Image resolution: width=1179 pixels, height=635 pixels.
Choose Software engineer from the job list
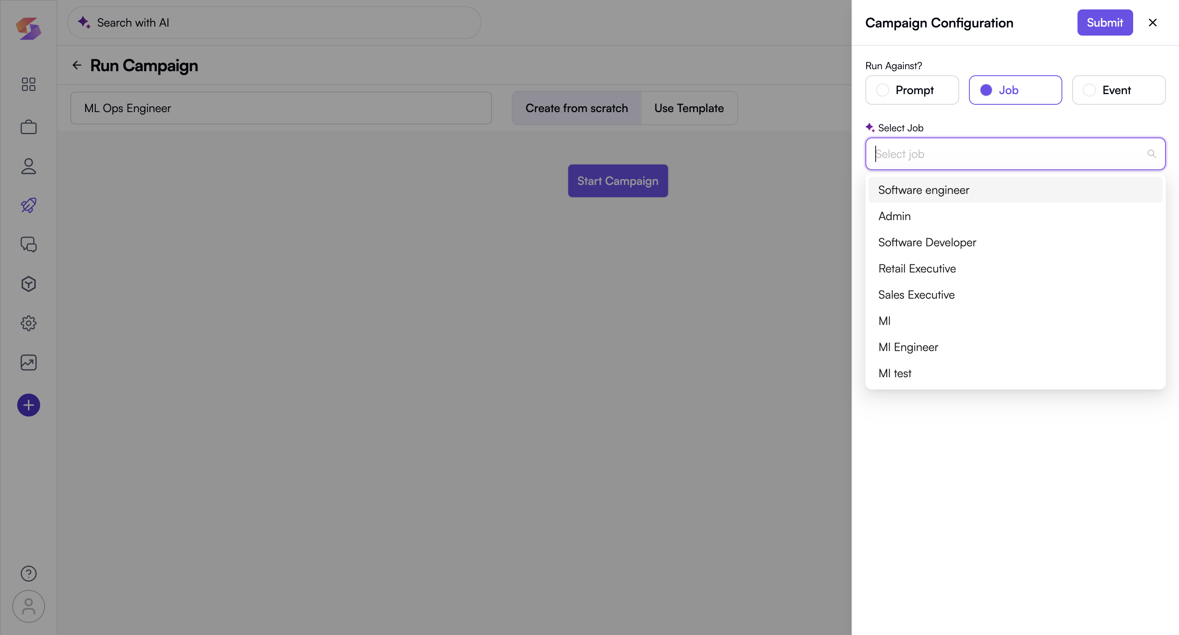(x=1015, y=190)
